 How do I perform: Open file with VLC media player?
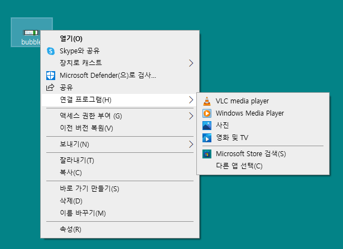(263, 101)
